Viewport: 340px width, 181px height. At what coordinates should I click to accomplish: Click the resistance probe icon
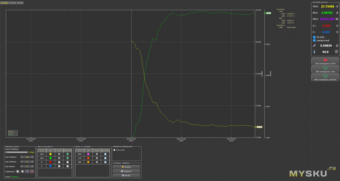click(x=314, y=45)
